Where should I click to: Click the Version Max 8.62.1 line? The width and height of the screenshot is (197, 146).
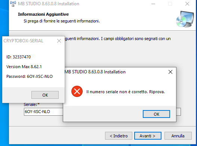pyautogui.click(x=24, y=67)
